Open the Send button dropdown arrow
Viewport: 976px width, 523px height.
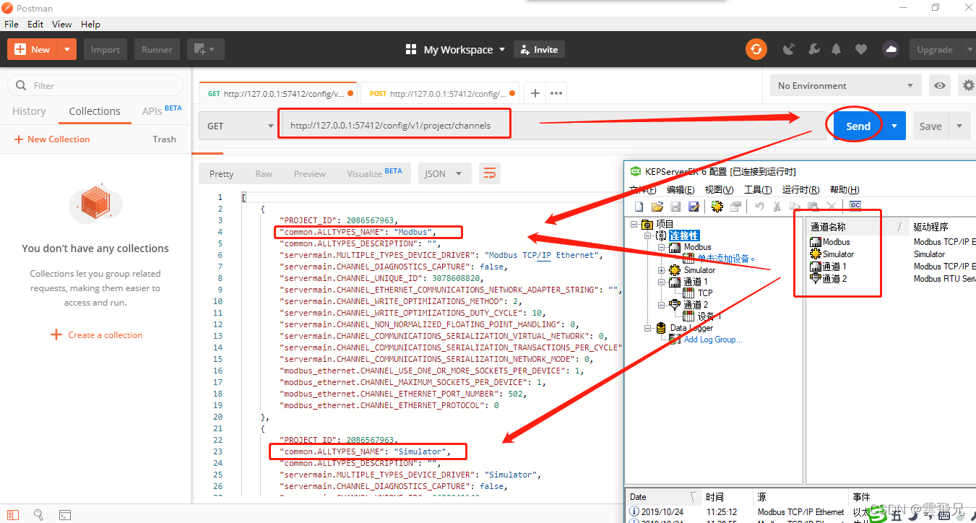click(x=894, y=126)
